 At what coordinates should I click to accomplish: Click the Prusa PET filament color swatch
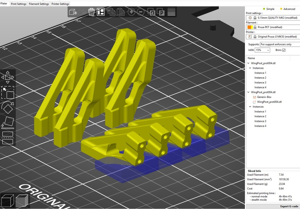(250, 27)
